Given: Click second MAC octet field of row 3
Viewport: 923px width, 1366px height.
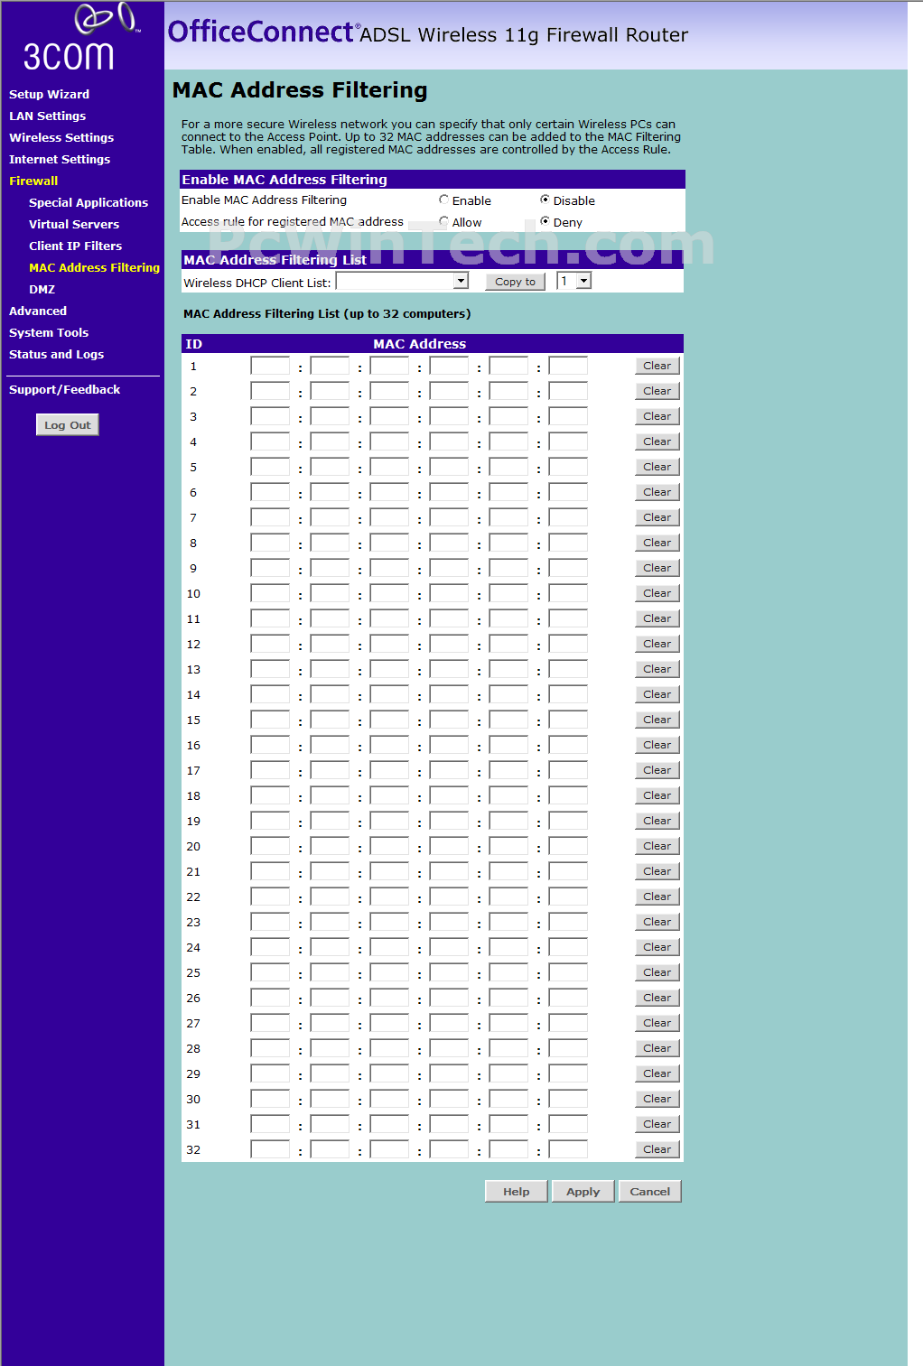Looking at the screenshot, I should pos(330,416).
